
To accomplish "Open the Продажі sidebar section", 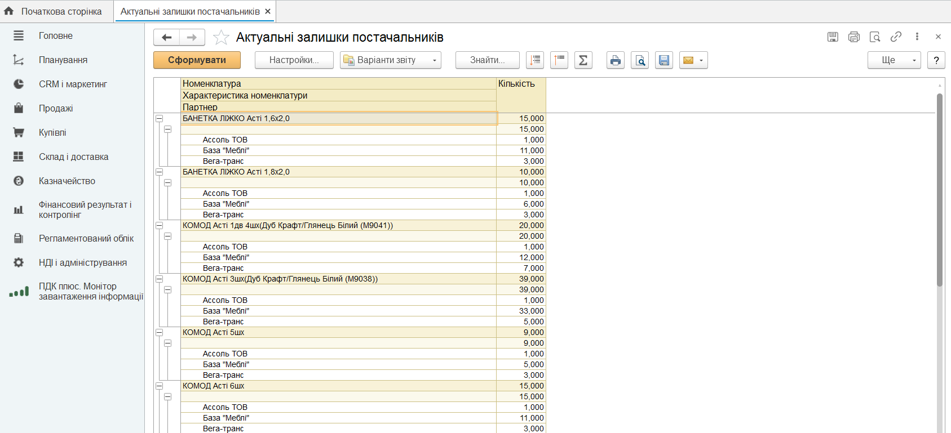I will (x=72, y=108).
